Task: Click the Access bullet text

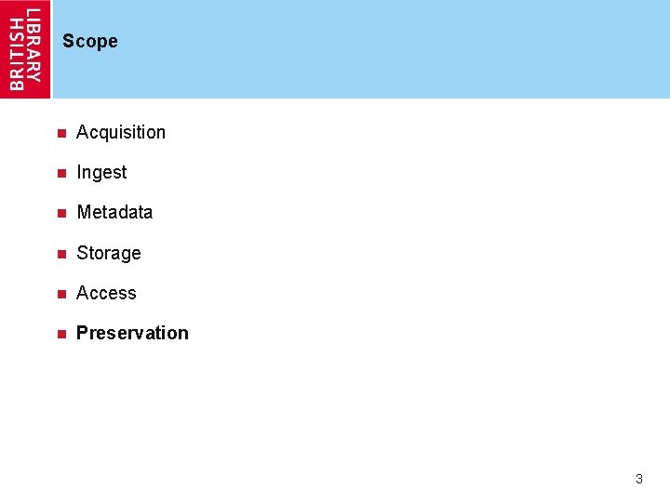Action: [x=106, y=293]
